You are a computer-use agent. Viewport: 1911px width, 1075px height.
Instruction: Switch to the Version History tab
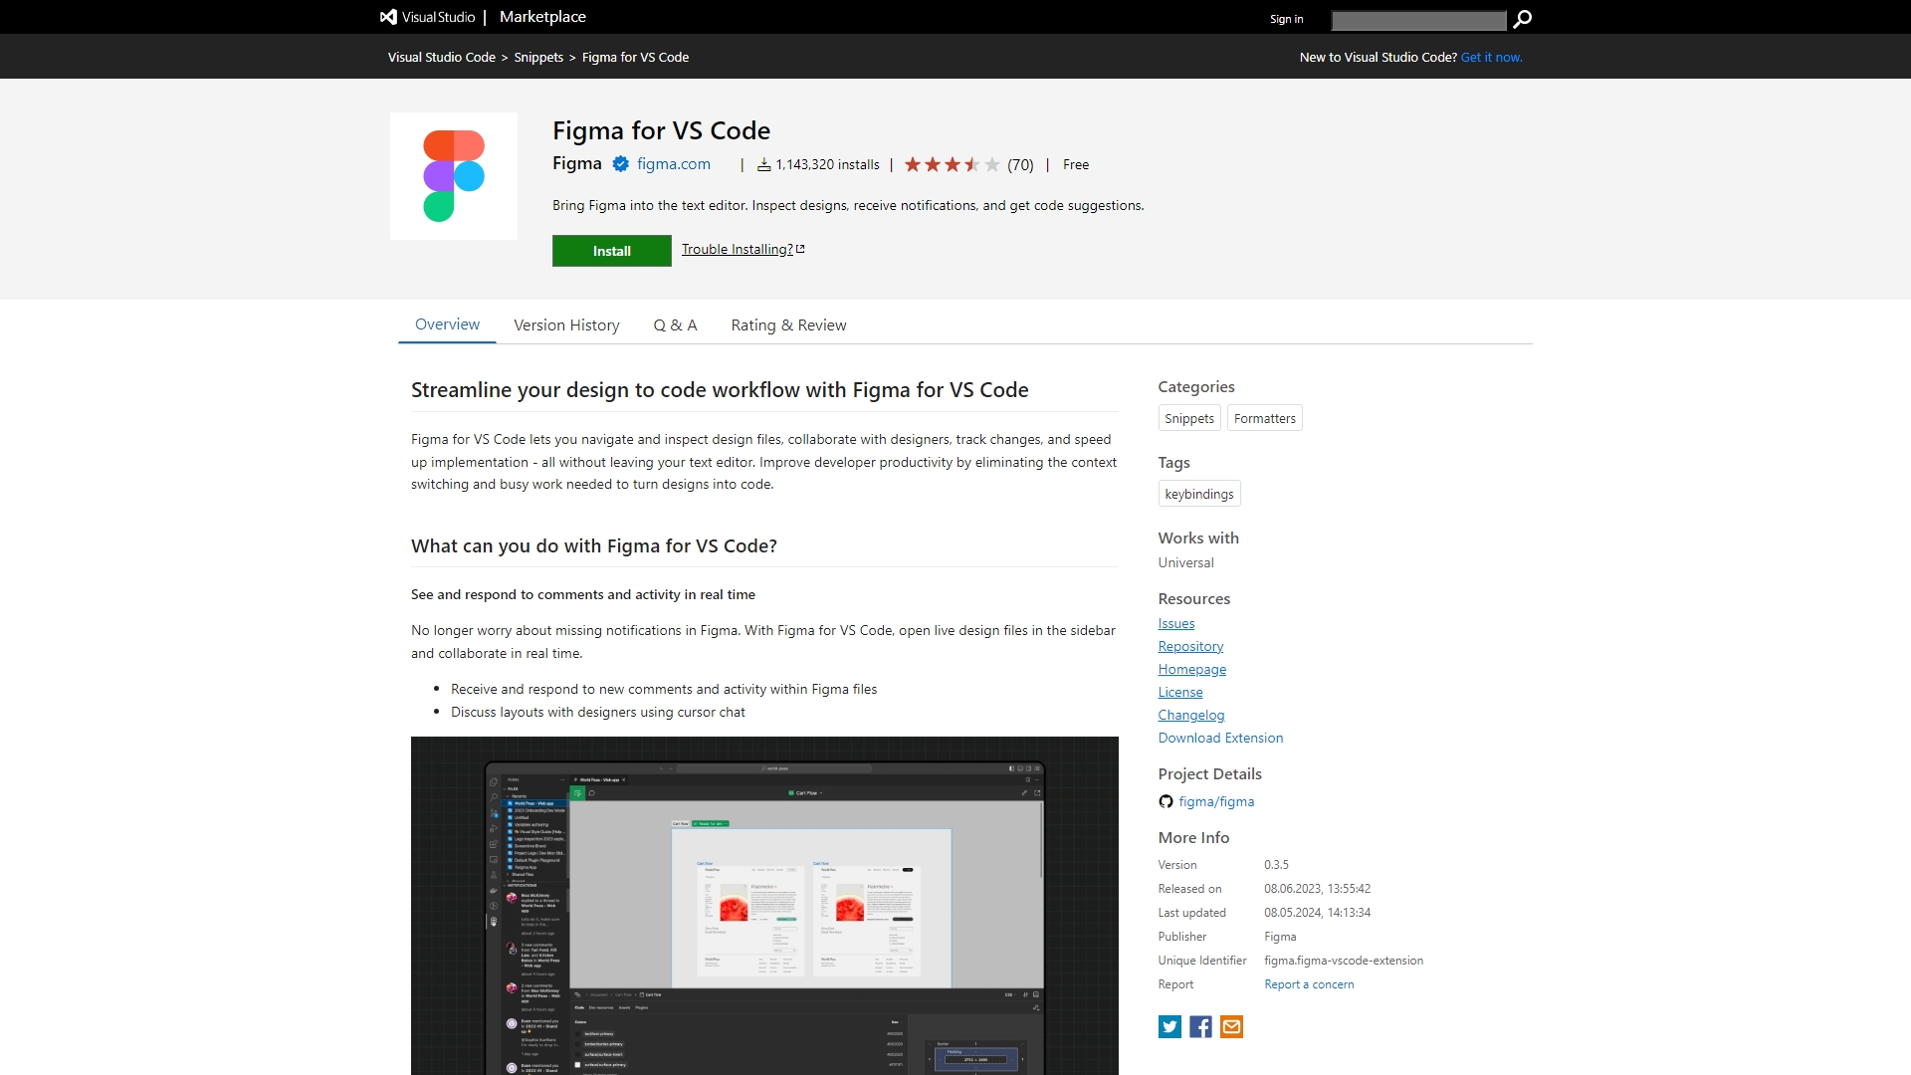tap(566, 325)
